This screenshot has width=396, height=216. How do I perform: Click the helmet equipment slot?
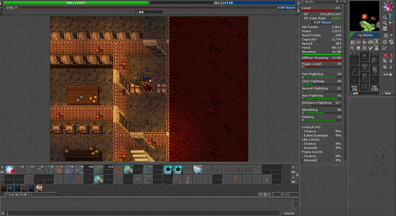coord(365,57)
